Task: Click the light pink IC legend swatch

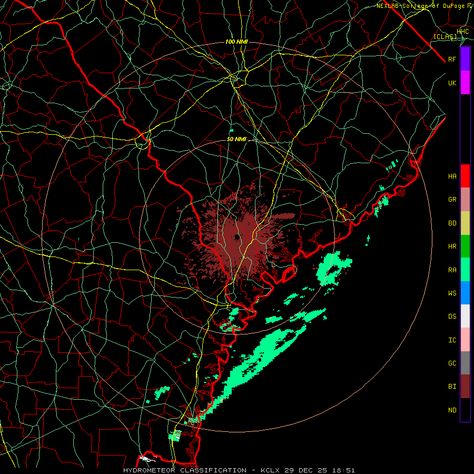Action: (x=465, y=340)
